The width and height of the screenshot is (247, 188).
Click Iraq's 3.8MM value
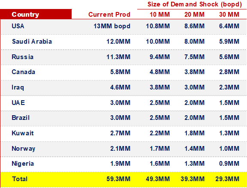click(x=160, y=87)
